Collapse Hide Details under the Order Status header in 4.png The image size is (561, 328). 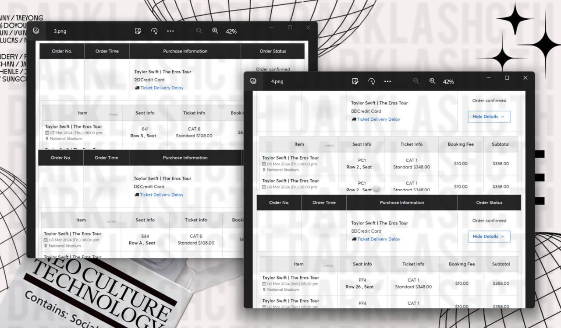click(489, 237)
